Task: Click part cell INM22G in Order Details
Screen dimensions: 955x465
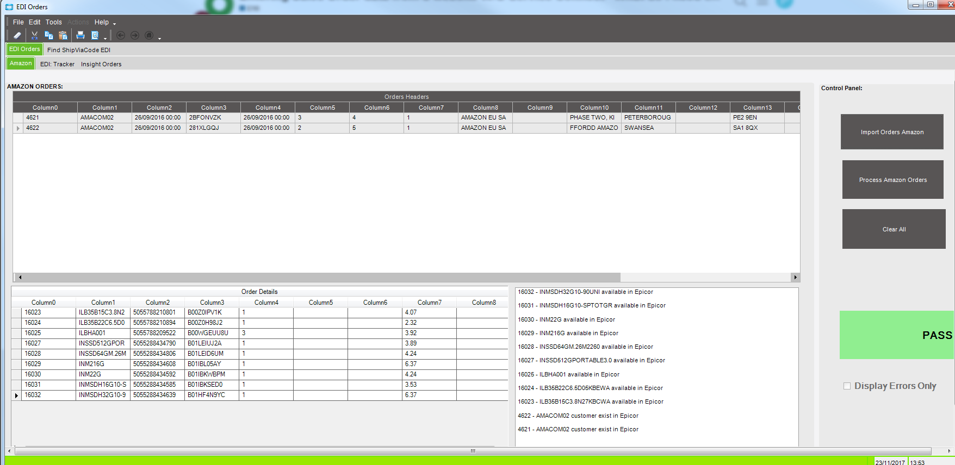Action: [103, 375]
